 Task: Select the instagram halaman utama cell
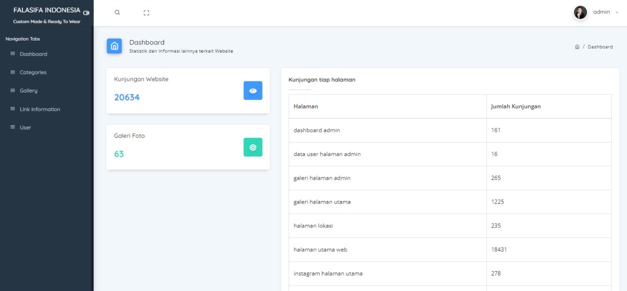click(387, 273)
